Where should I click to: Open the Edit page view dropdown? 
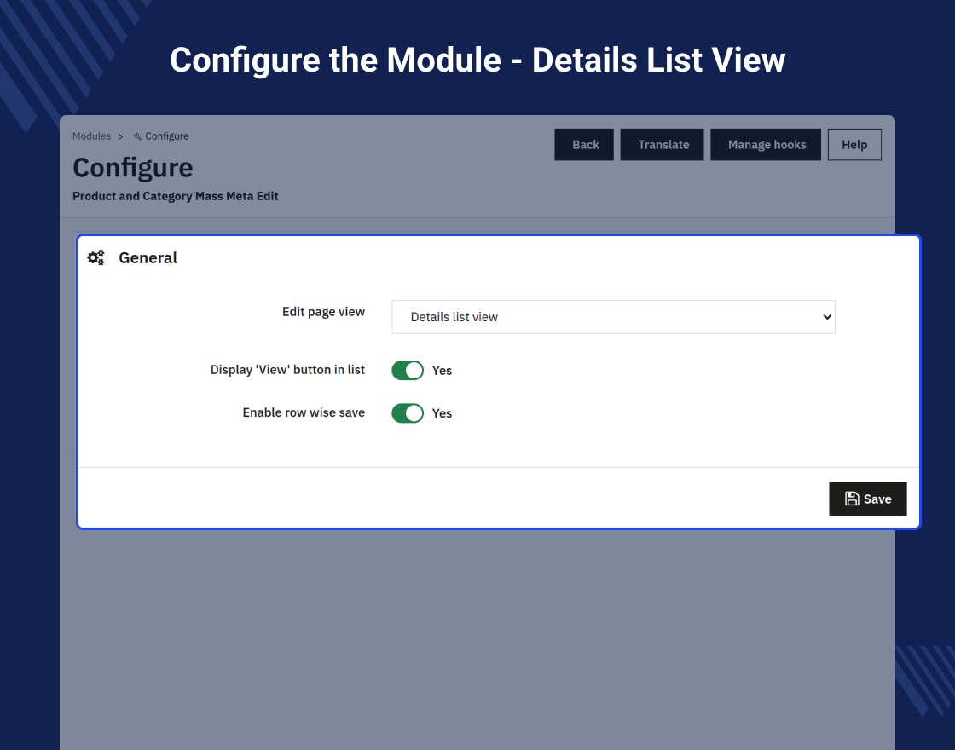pos(613,316)
